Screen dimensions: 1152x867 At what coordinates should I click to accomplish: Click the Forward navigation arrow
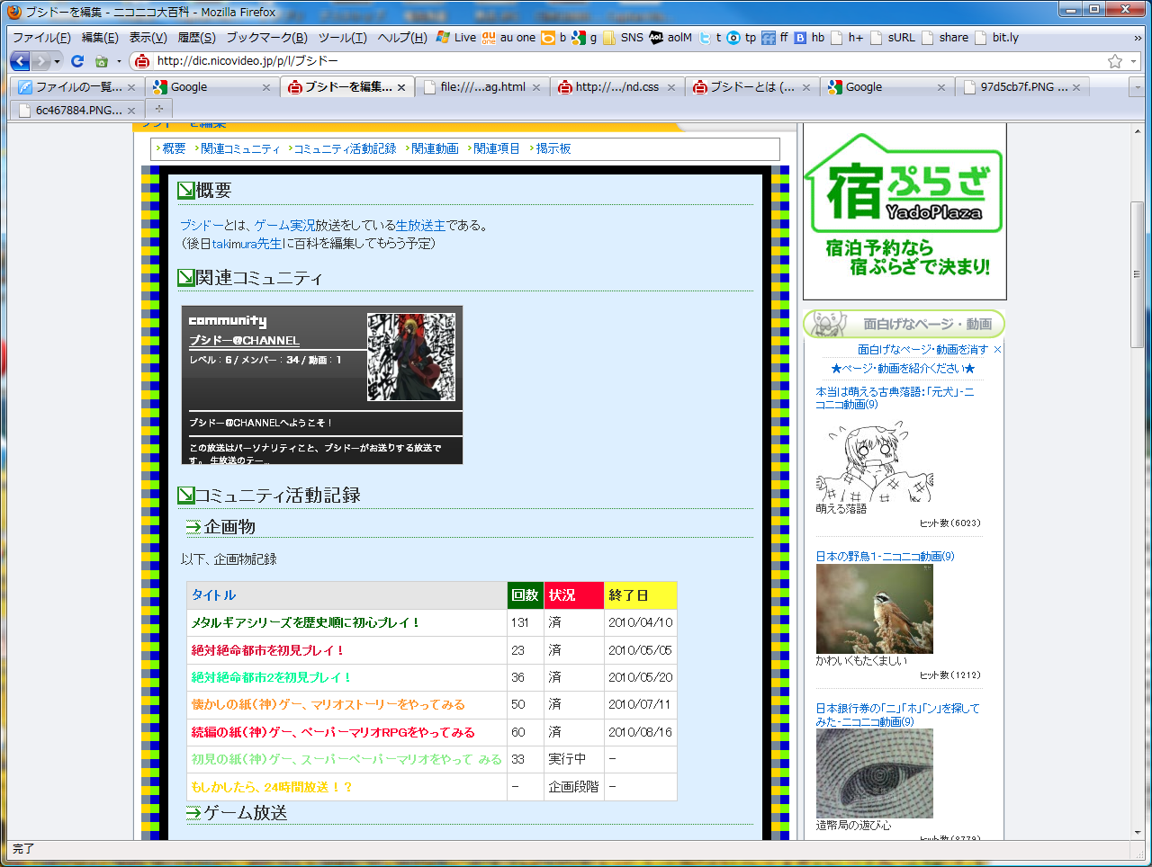pos(41,61)
